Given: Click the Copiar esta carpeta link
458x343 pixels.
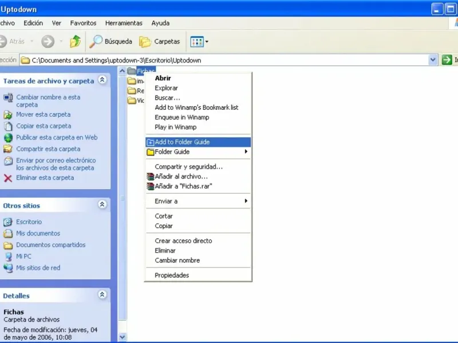Looking at the screenshot, I should click(x=44, y=126).
